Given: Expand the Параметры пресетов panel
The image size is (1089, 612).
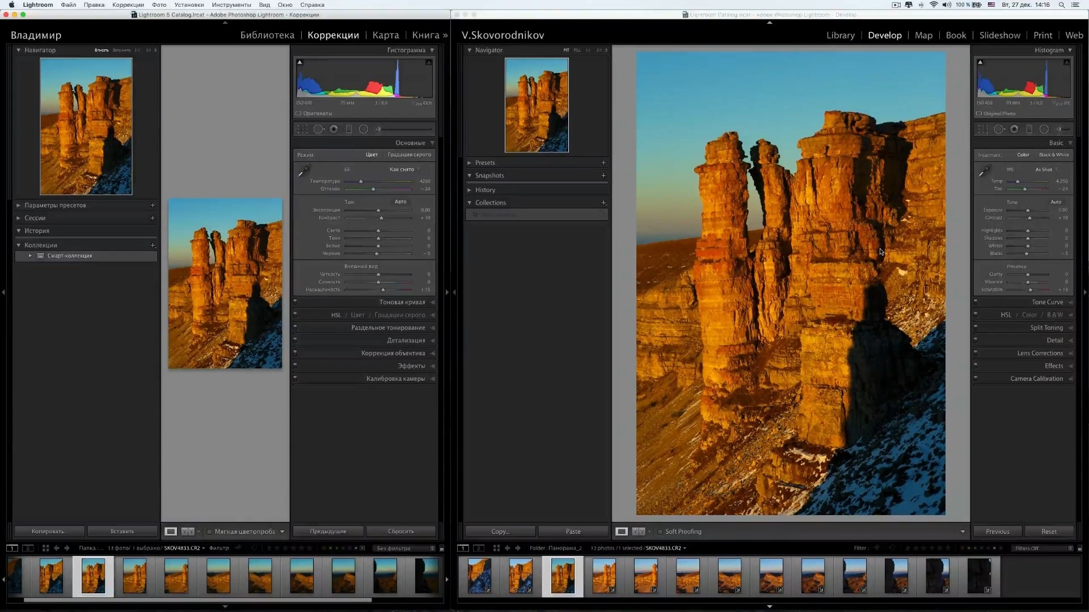Looking at the screenshot, I should (x=19, y=205).
